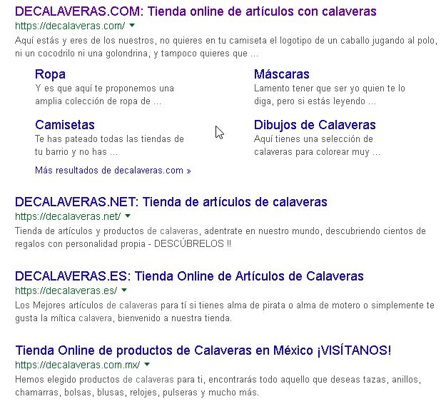The image size is (446, 409).
Task: Click Ropa description 'Y es que aquí te proponemos'
Action: tap(104, 95)
